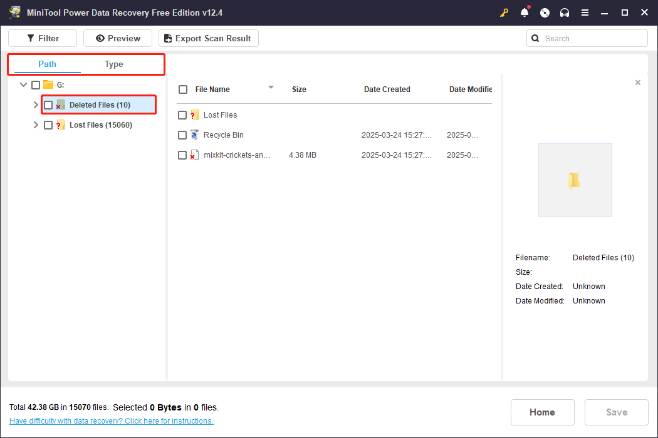Click the 4.38 MB size cell
This screenshot has height=438, width=658.
point(303,155)
